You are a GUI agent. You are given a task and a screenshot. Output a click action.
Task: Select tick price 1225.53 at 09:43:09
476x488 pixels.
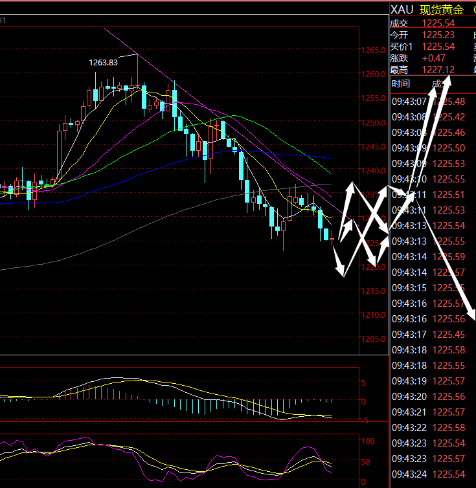449,164
